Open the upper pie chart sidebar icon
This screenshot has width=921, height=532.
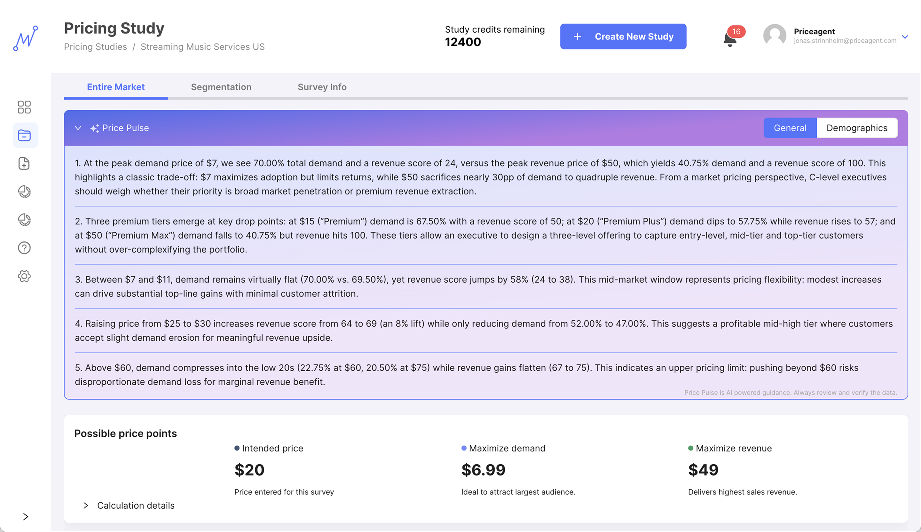(x=24, y=192)
